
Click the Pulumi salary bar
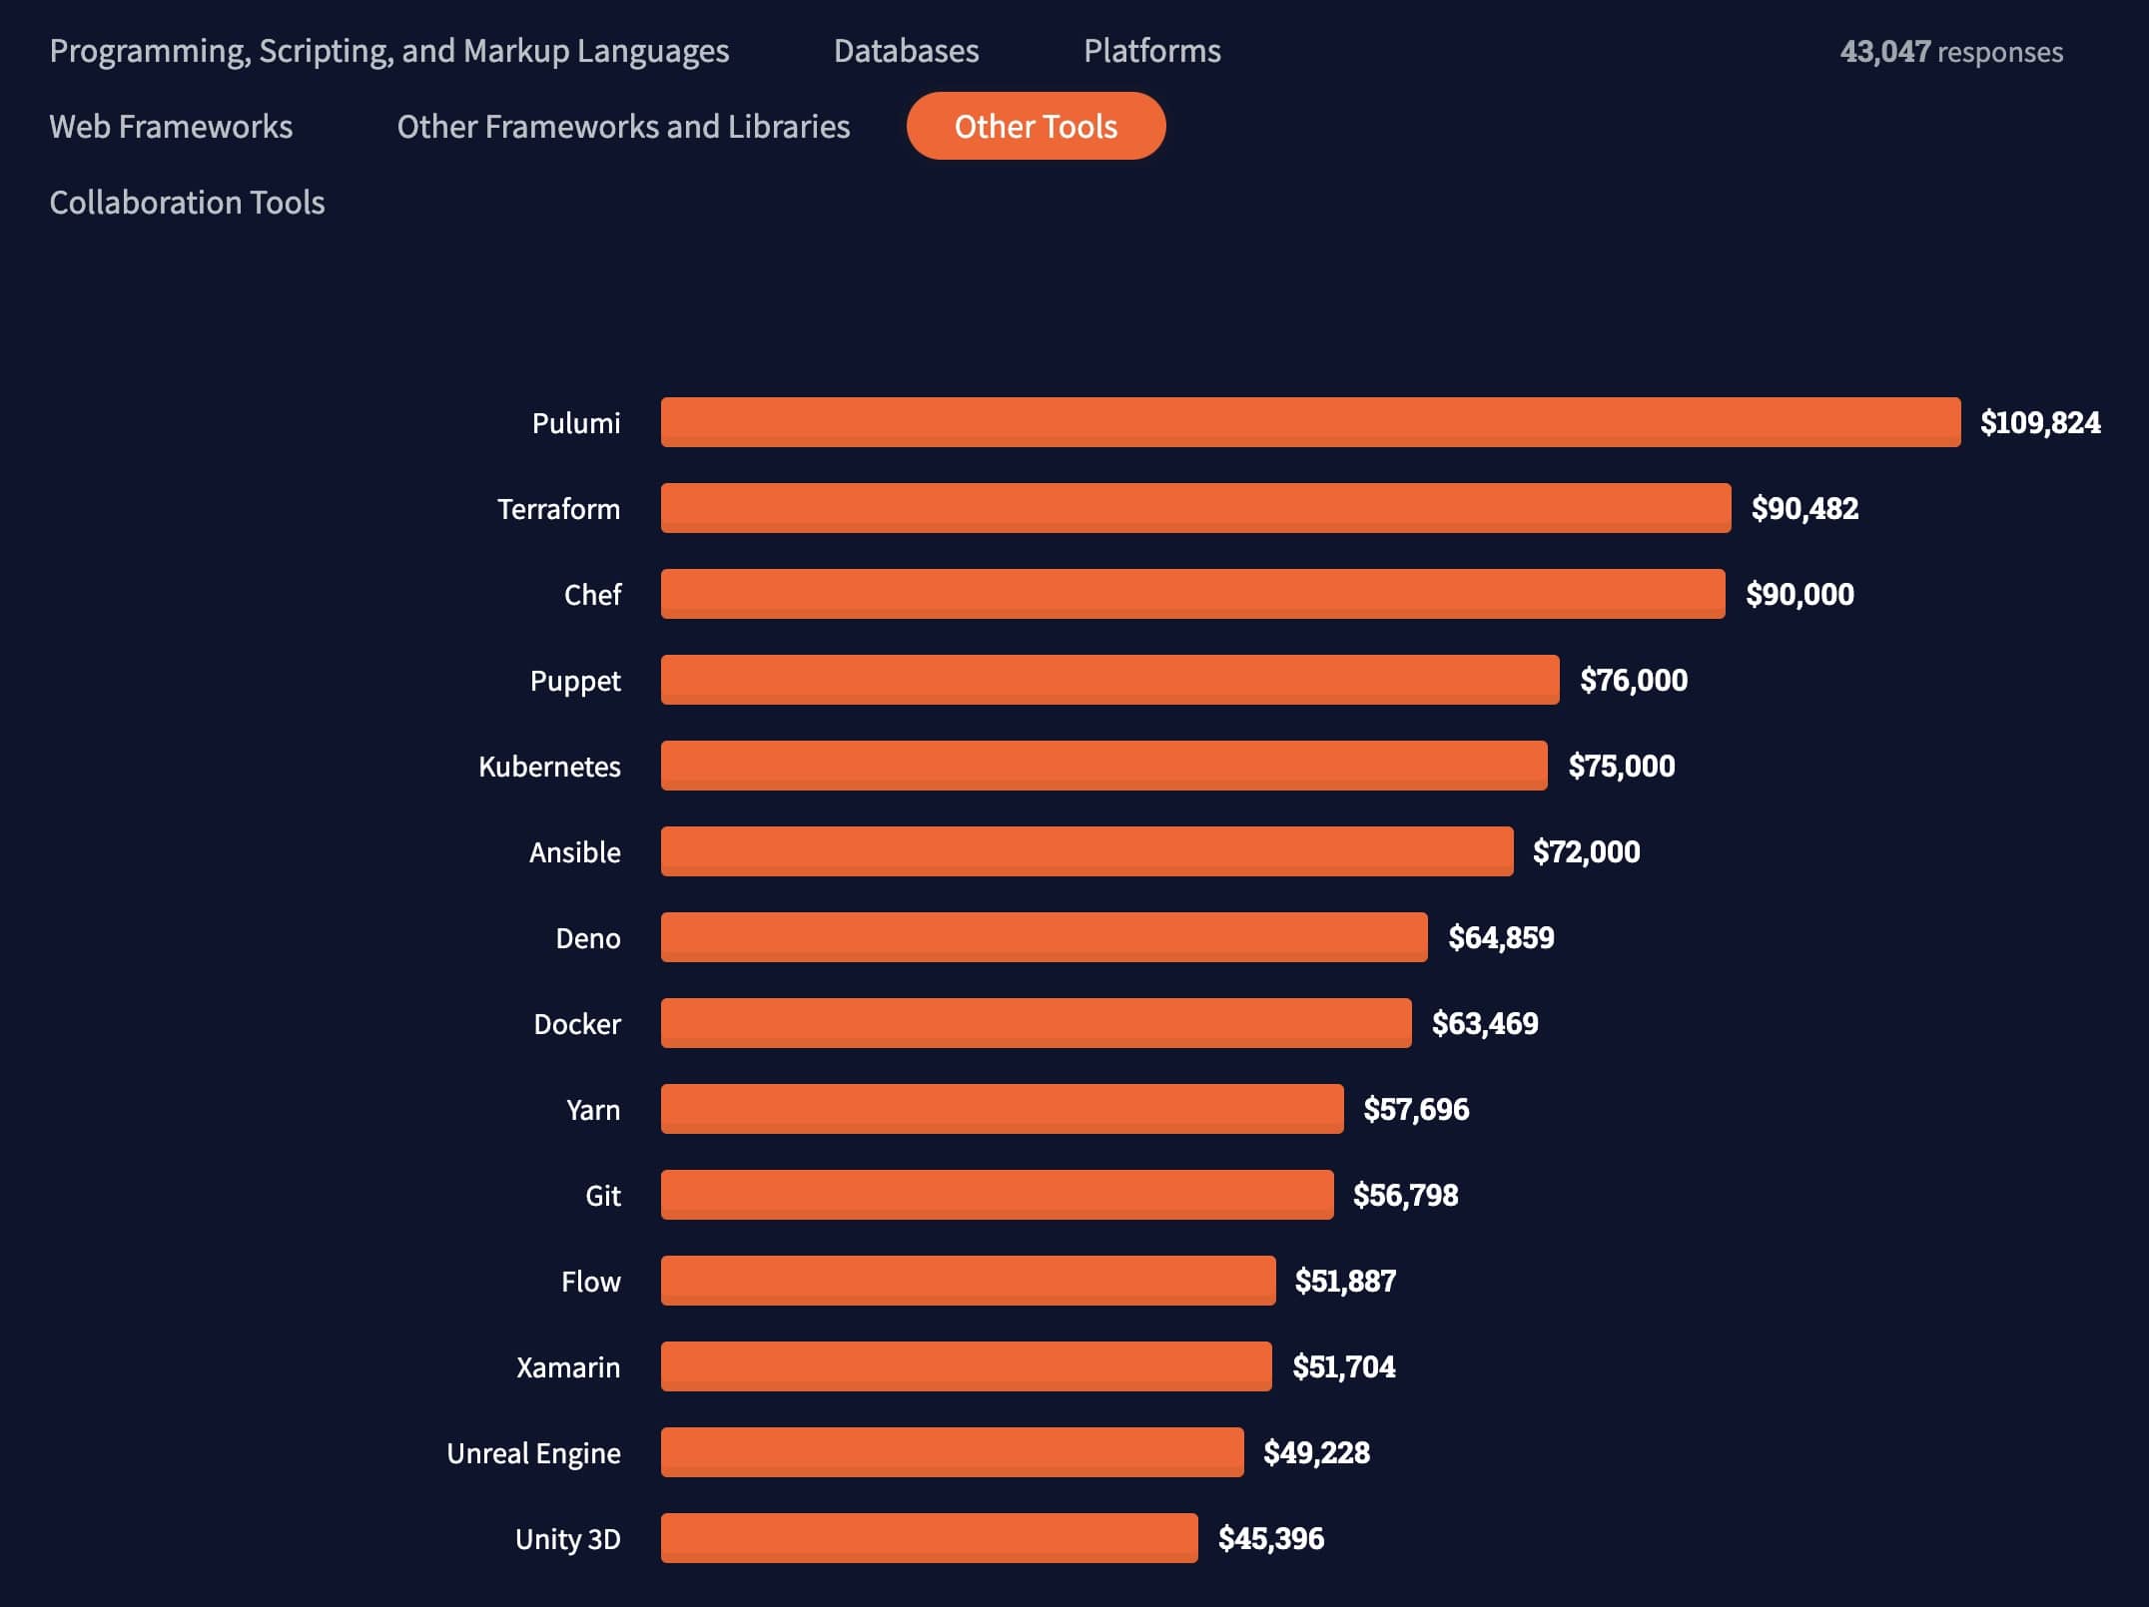click(1310, 422)
